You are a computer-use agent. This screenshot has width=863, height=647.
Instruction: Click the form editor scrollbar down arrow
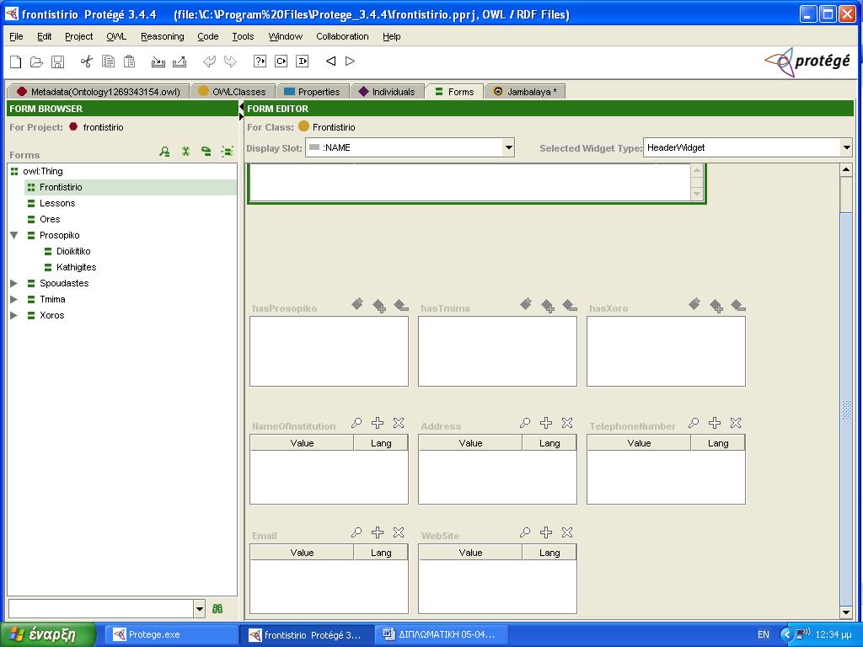tap(846, 612)
